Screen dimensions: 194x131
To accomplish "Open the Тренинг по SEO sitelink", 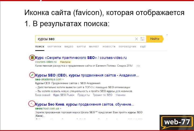I will tap(103, 95).
